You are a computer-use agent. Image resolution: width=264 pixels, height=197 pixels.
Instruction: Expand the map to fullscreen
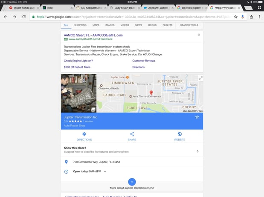(200, 78)
